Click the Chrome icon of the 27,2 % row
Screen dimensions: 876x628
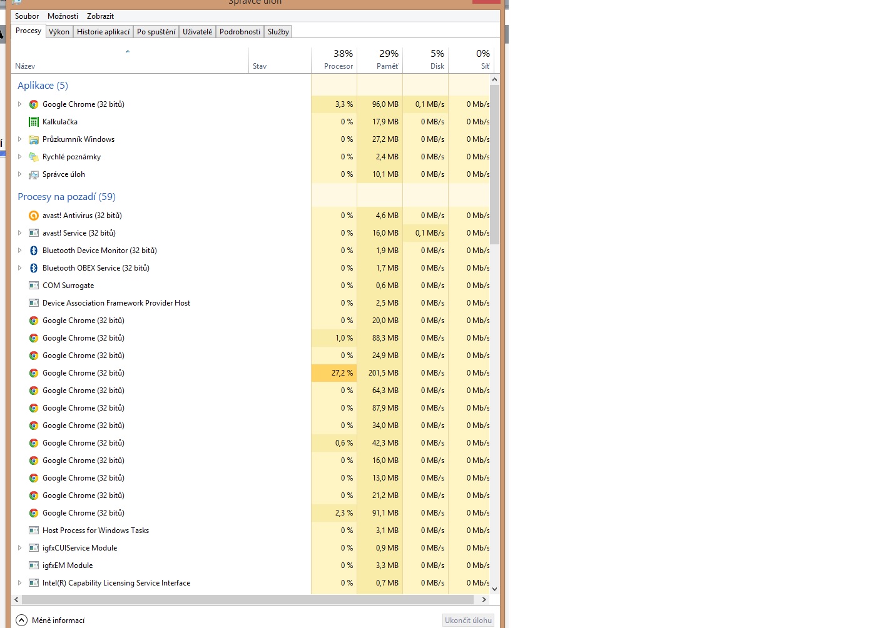tap(34, 373)
